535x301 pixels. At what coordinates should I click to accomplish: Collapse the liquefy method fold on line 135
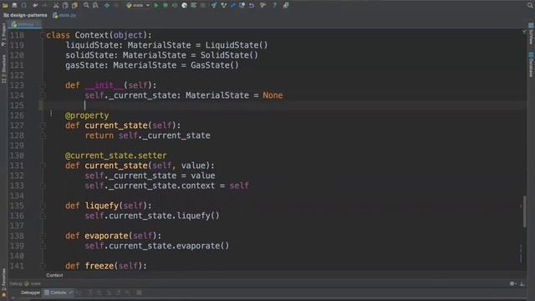[x=43, y=206]
